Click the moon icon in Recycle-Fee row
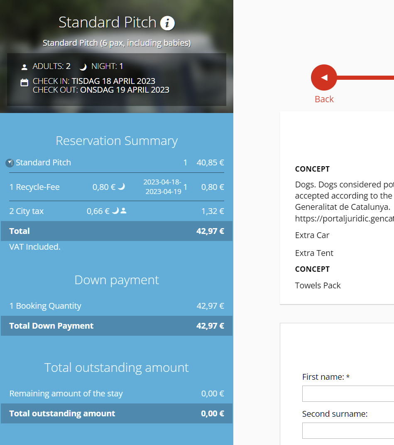 coord(121,187)
